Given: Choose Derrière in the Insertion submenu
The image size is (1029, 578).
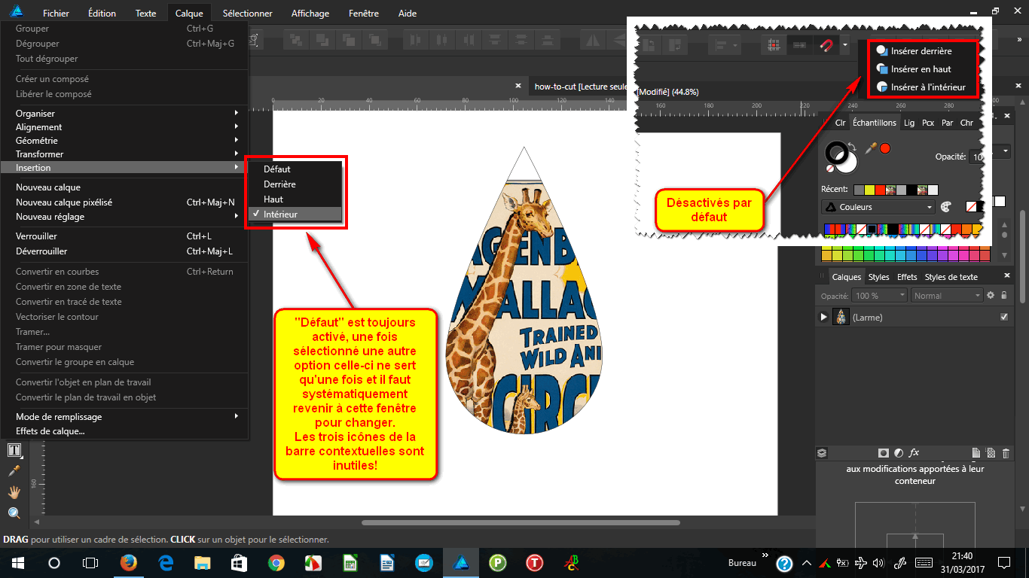Looking at the screenshot, I should 295,184.
